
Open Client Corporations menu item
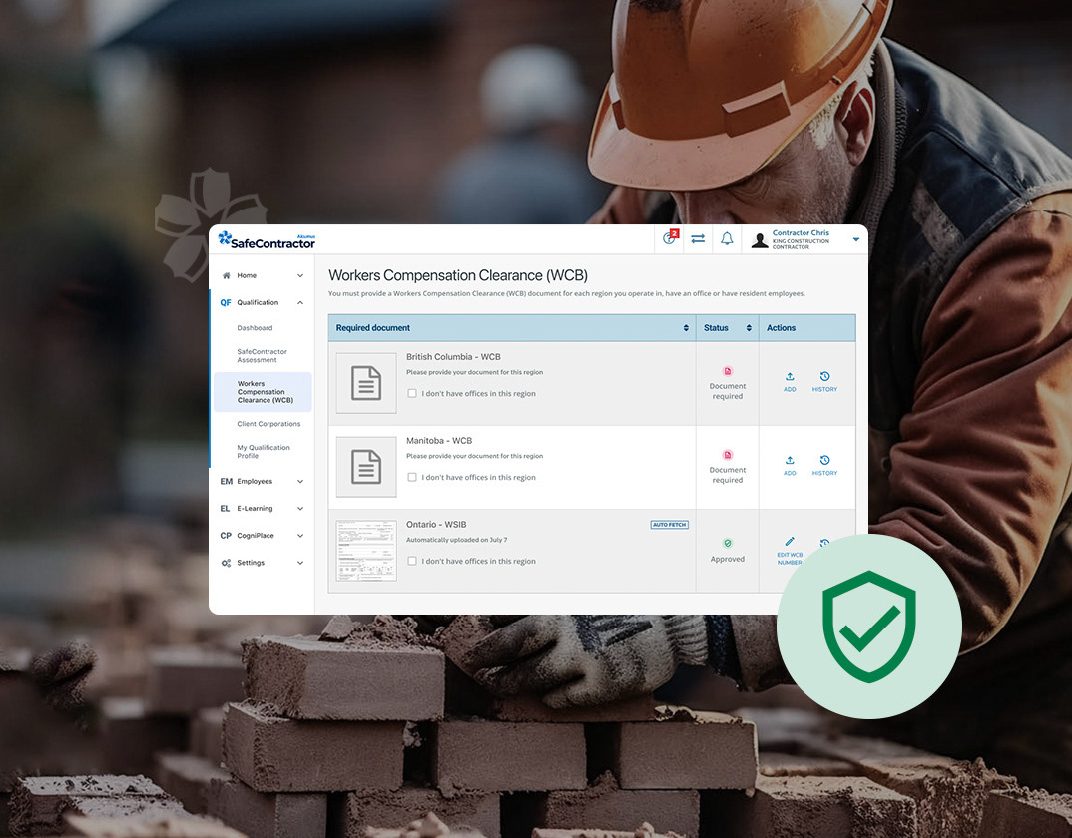pyautogui.click(x=268, y=424)
